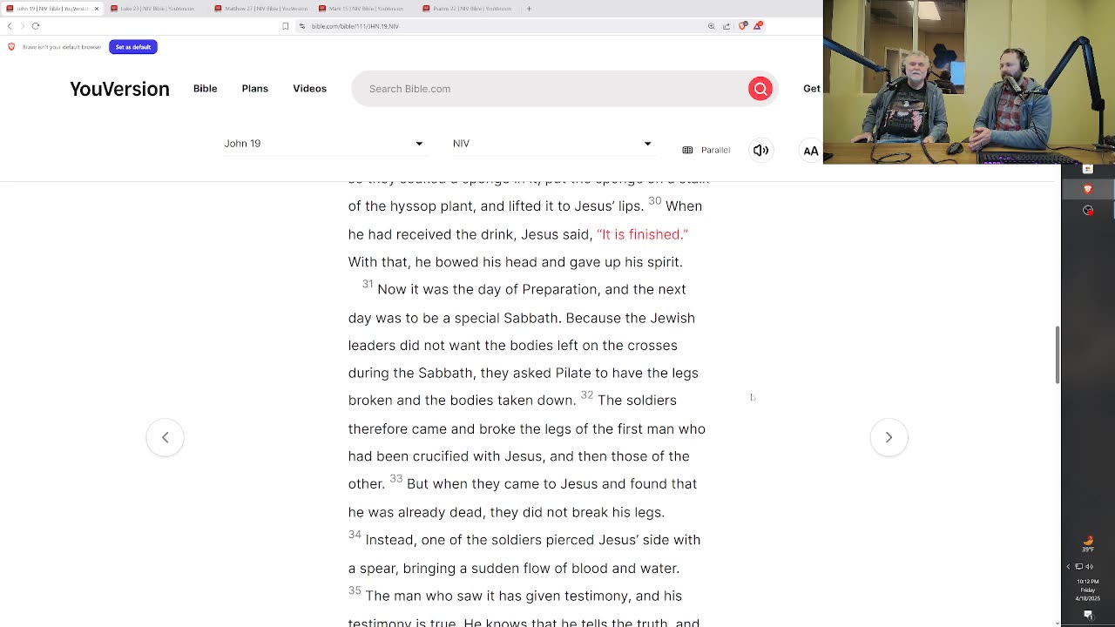Open the Videos menu item
The width and height of the screenshot is (1115, 627).
pos(310,89)
